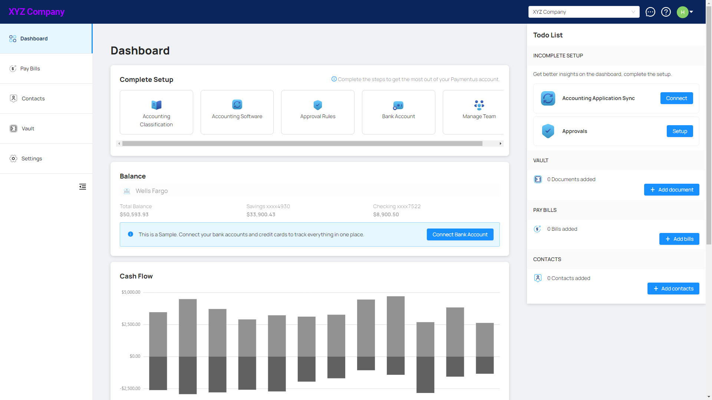Expand the XYZ Company selector dropdown
712x400 pixels.
pyautogui.click(x=584, y=12)
